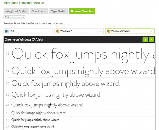Click the 36 point sample text line
The image size is (159, 130).
(66, 84)
